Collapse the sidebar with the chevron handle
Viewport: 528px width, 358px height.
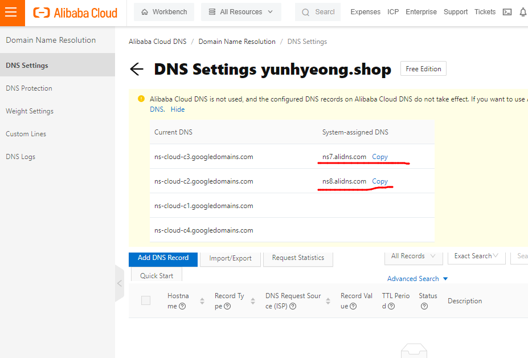tap(120, 283)
